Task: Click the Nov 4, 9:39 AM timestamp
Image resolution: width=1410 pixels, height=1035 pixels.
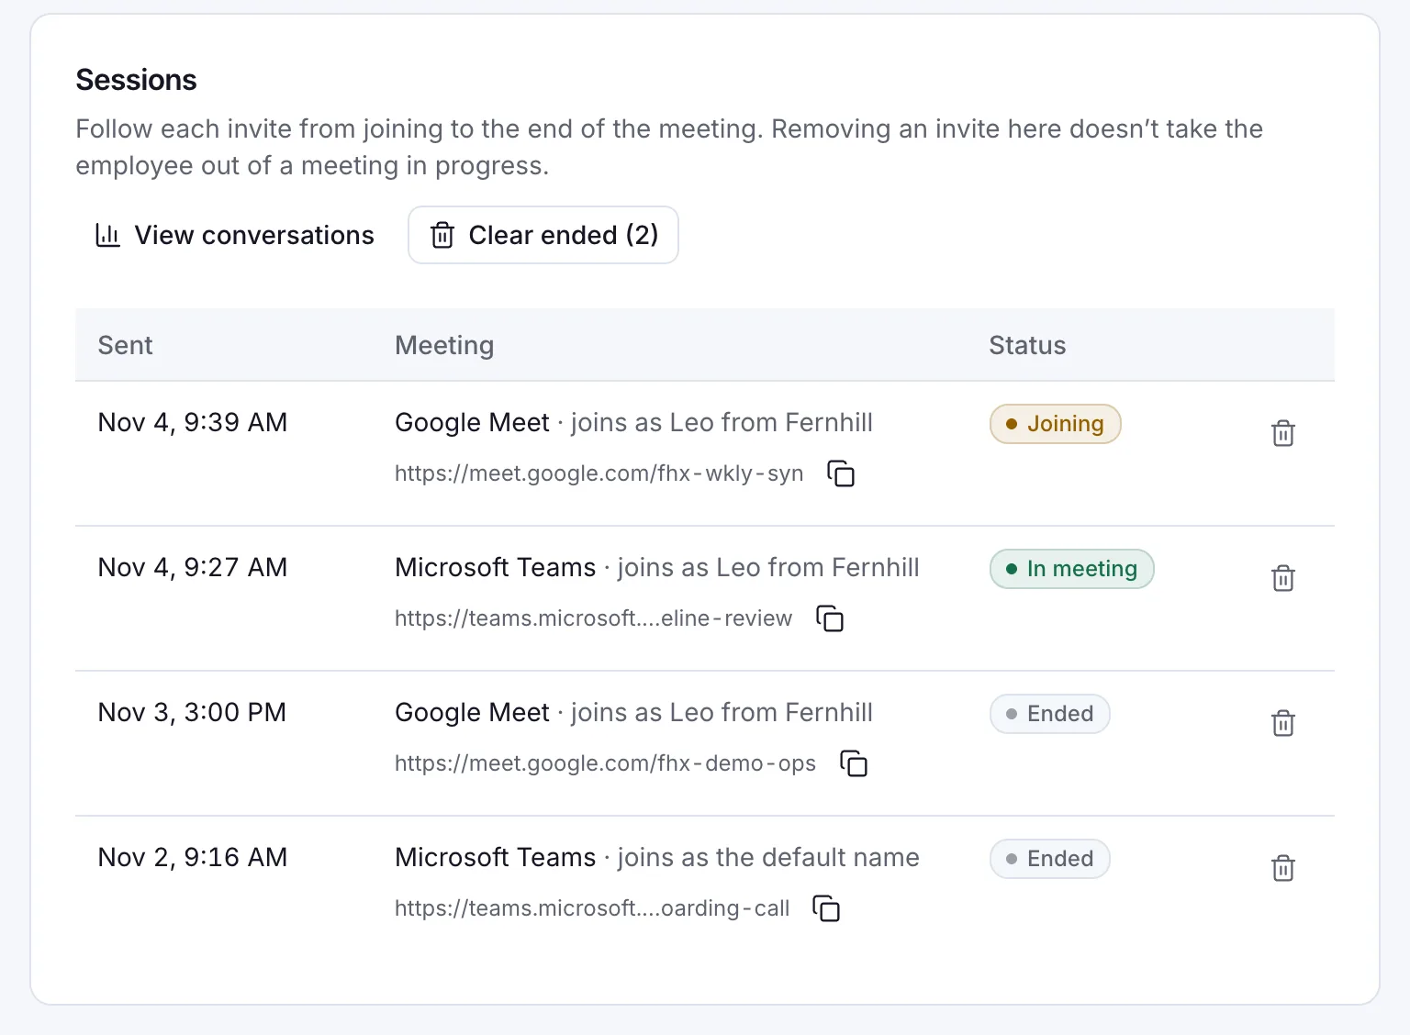Action: [193, 422]
